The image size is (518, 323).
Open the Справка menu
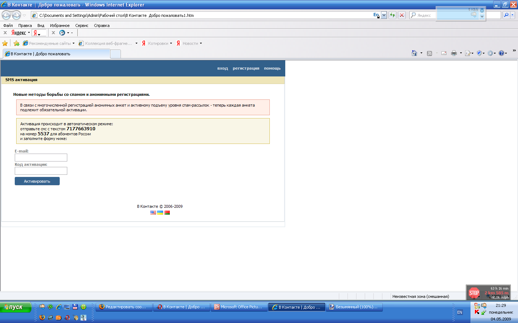(101, 25)
